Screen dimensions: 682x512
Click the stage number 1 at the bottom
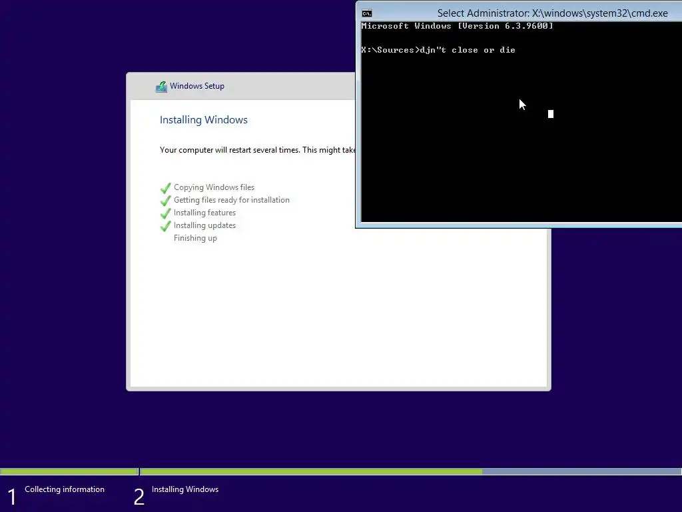click(x=12, y=497)
